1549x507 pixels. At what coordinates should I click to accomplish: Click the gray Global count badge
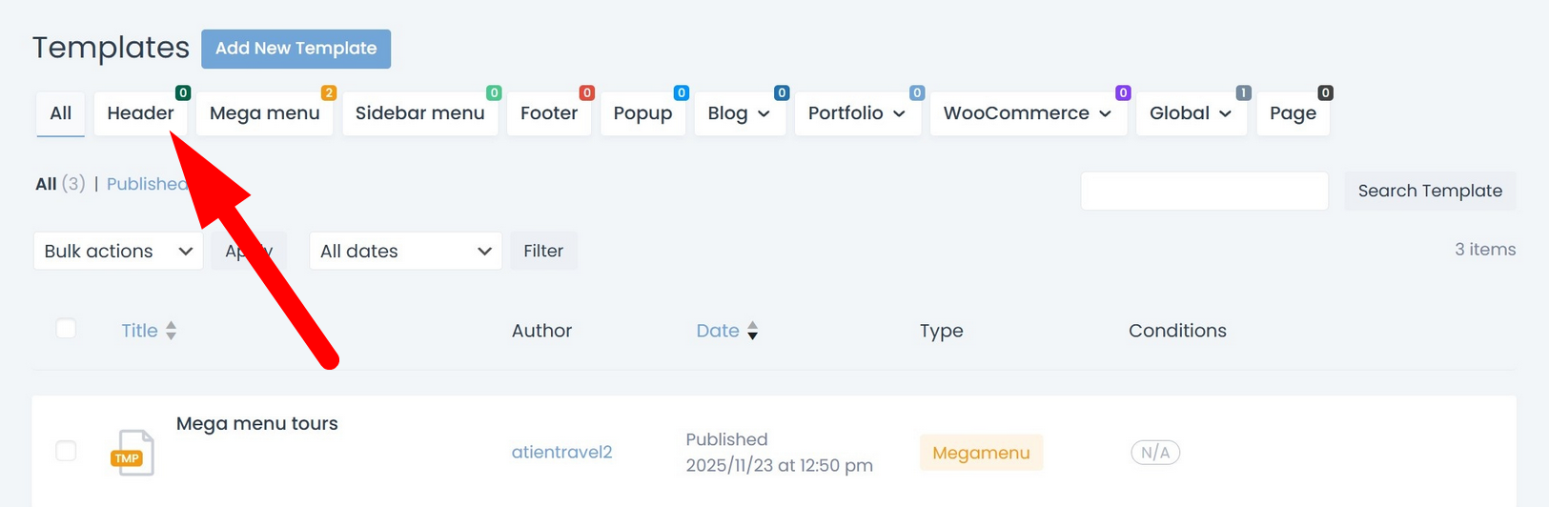[1243, 93]
